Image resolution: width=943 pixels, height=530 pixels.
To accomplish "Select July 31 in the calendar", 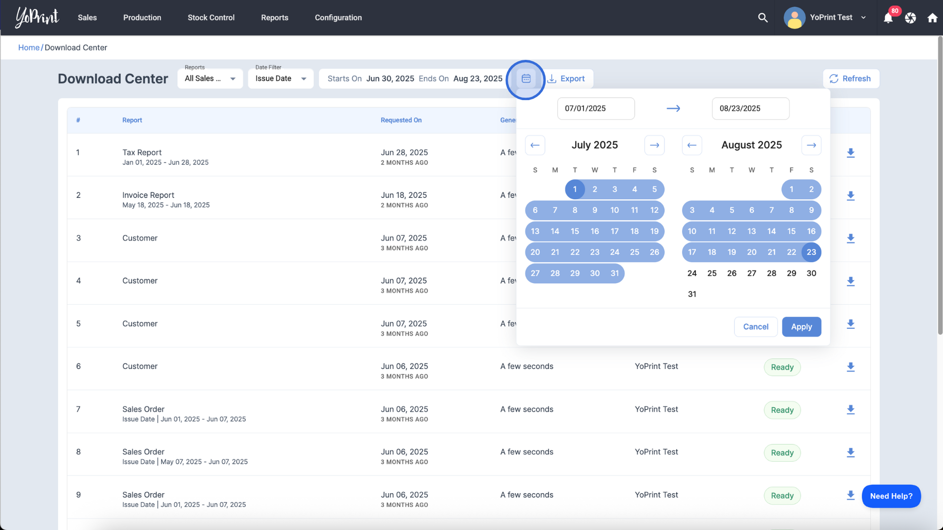I will (614, 273).
